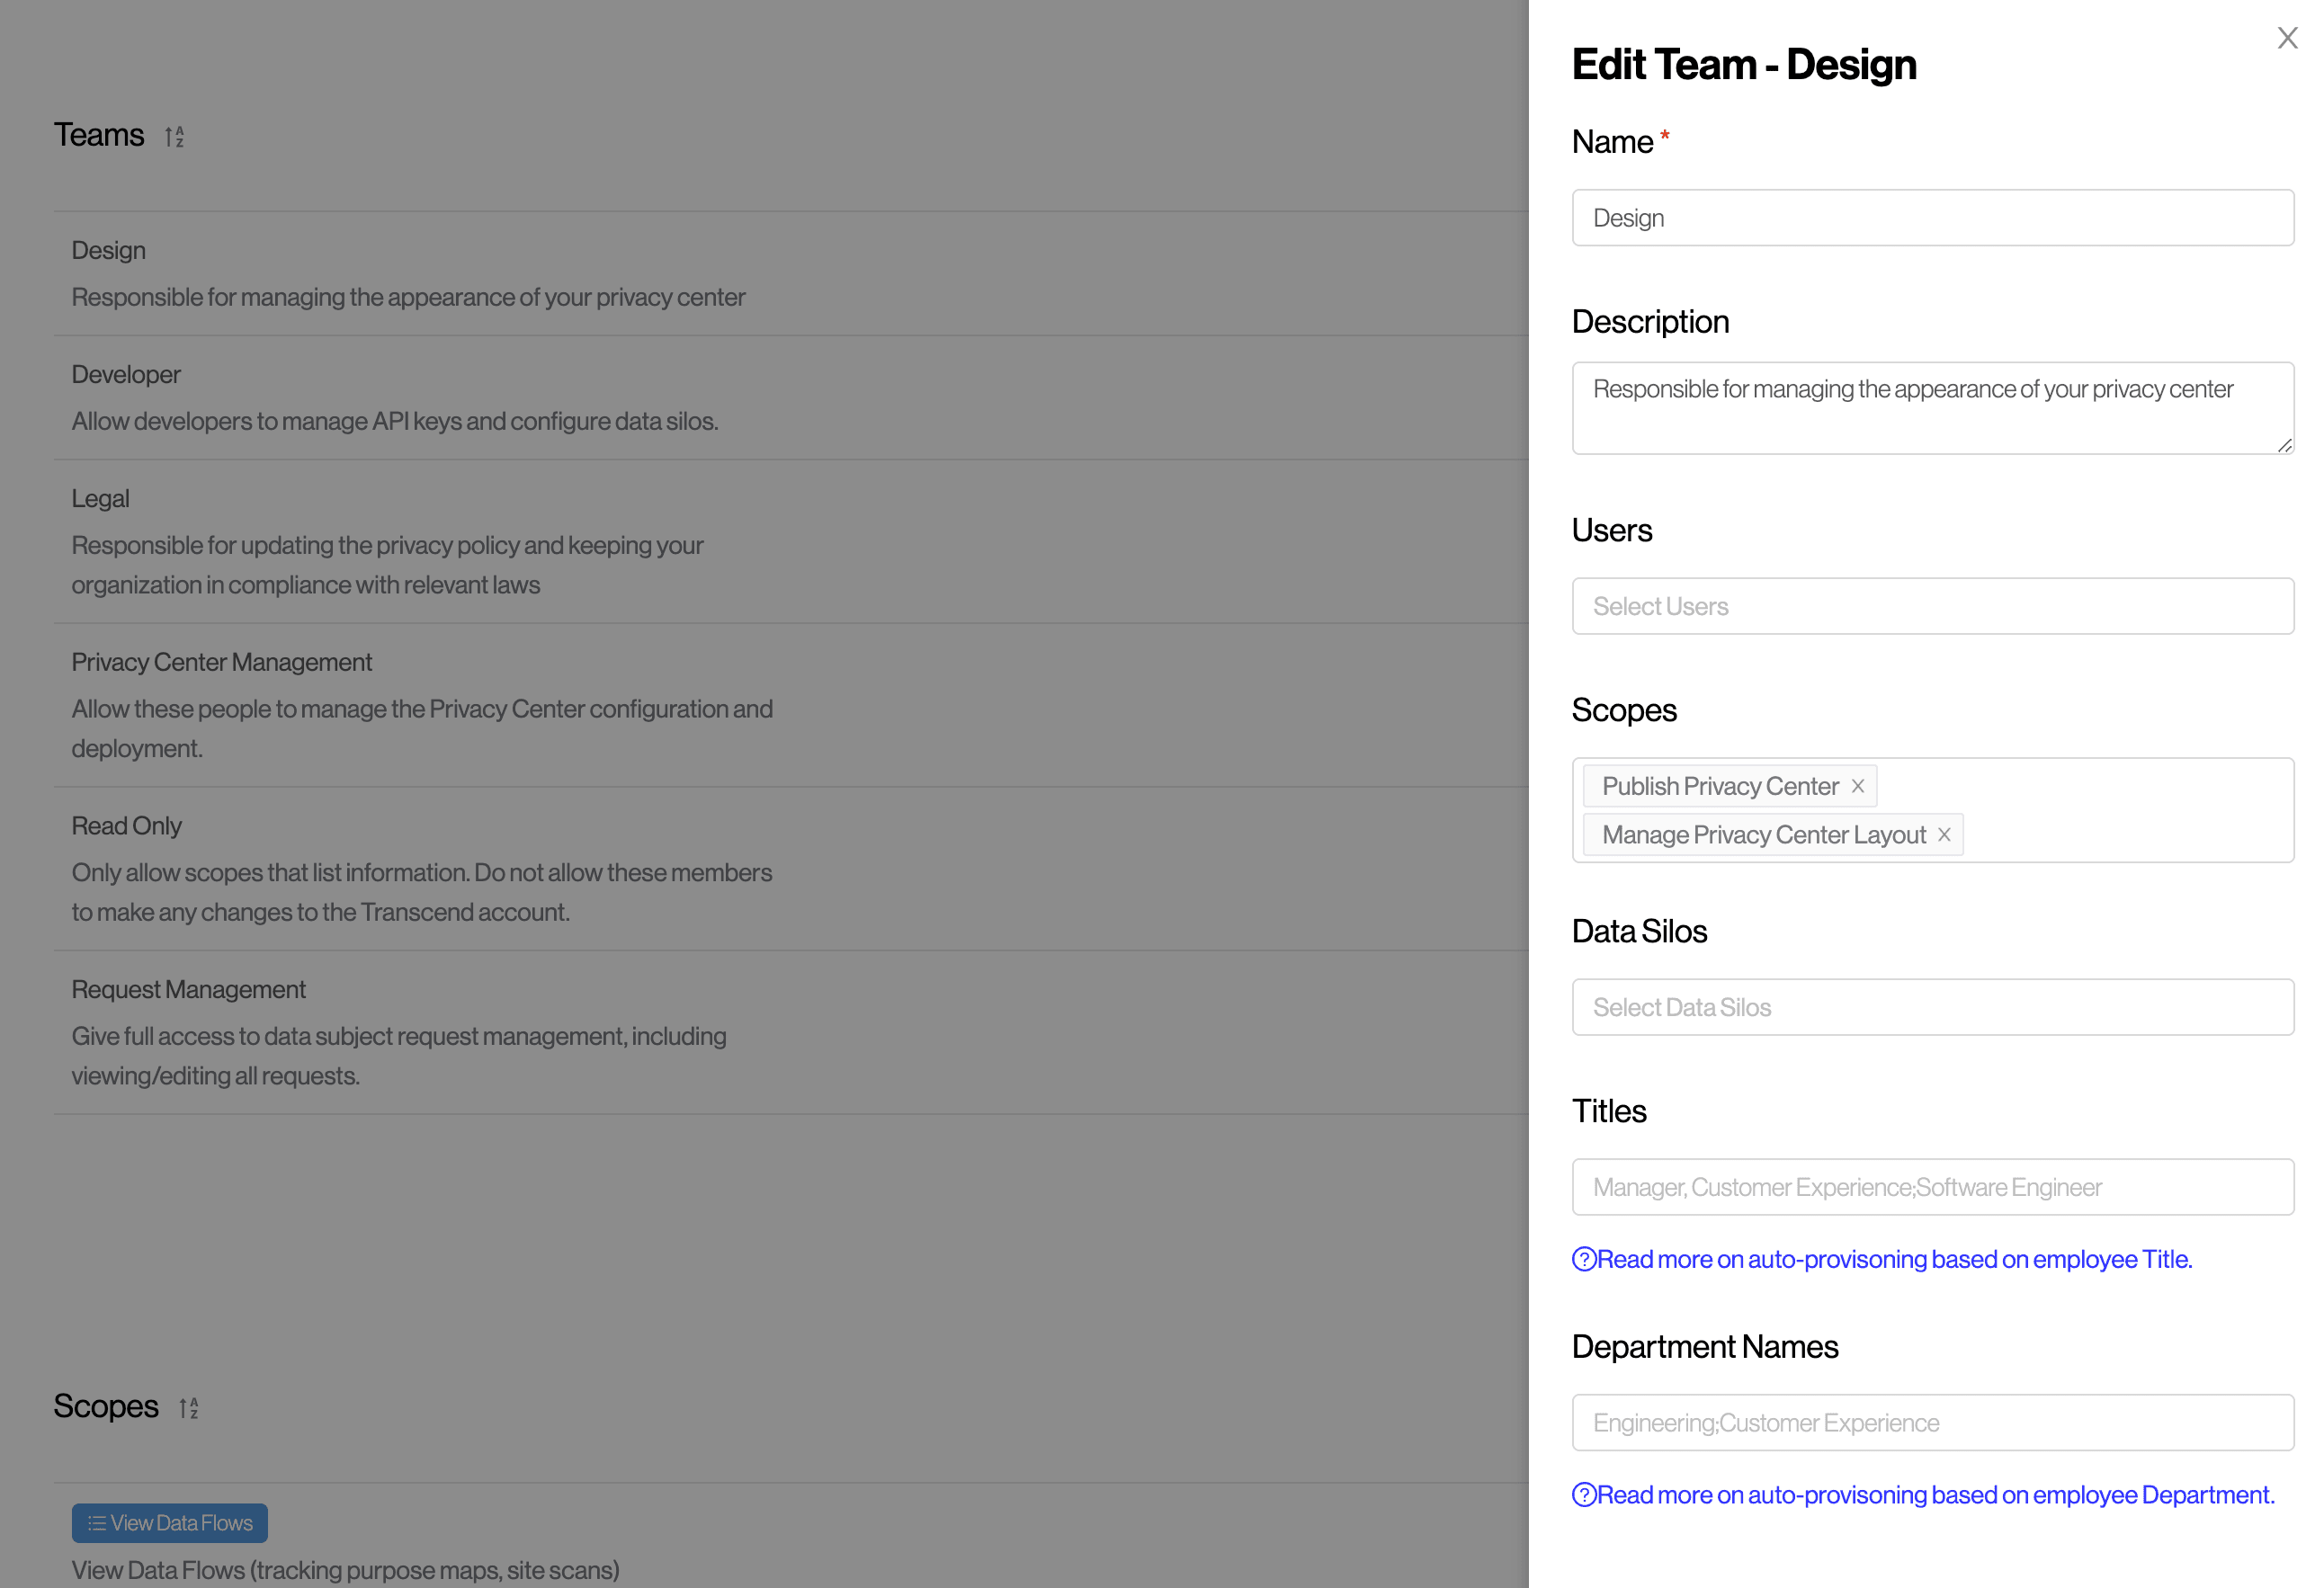The width and height of the screenshot is (2324, 1588).
Task: Remove Publish Privacy Center scope tag
Action: click(x=1857, y=786)
